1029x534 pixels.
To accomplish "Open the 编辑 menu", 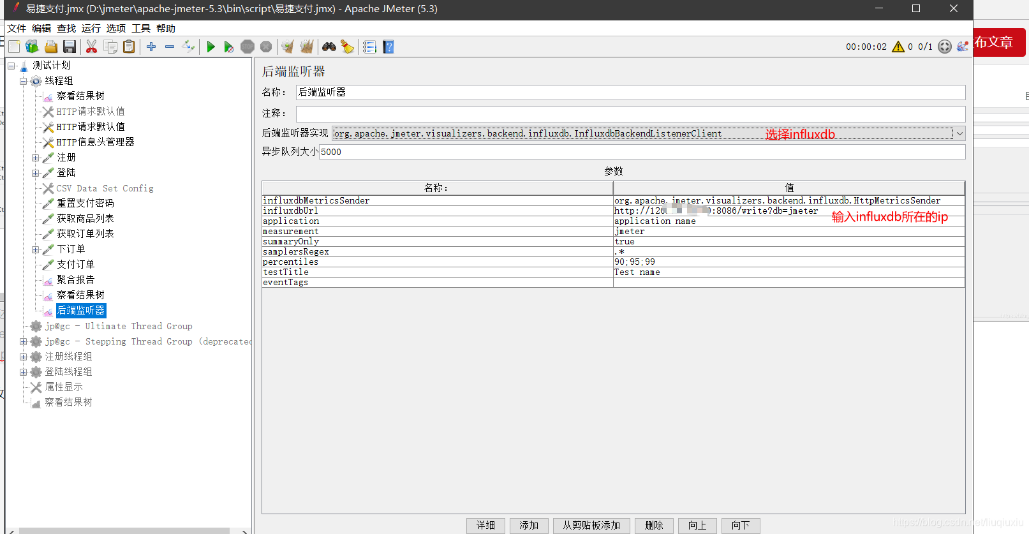I will click(41, 29).
